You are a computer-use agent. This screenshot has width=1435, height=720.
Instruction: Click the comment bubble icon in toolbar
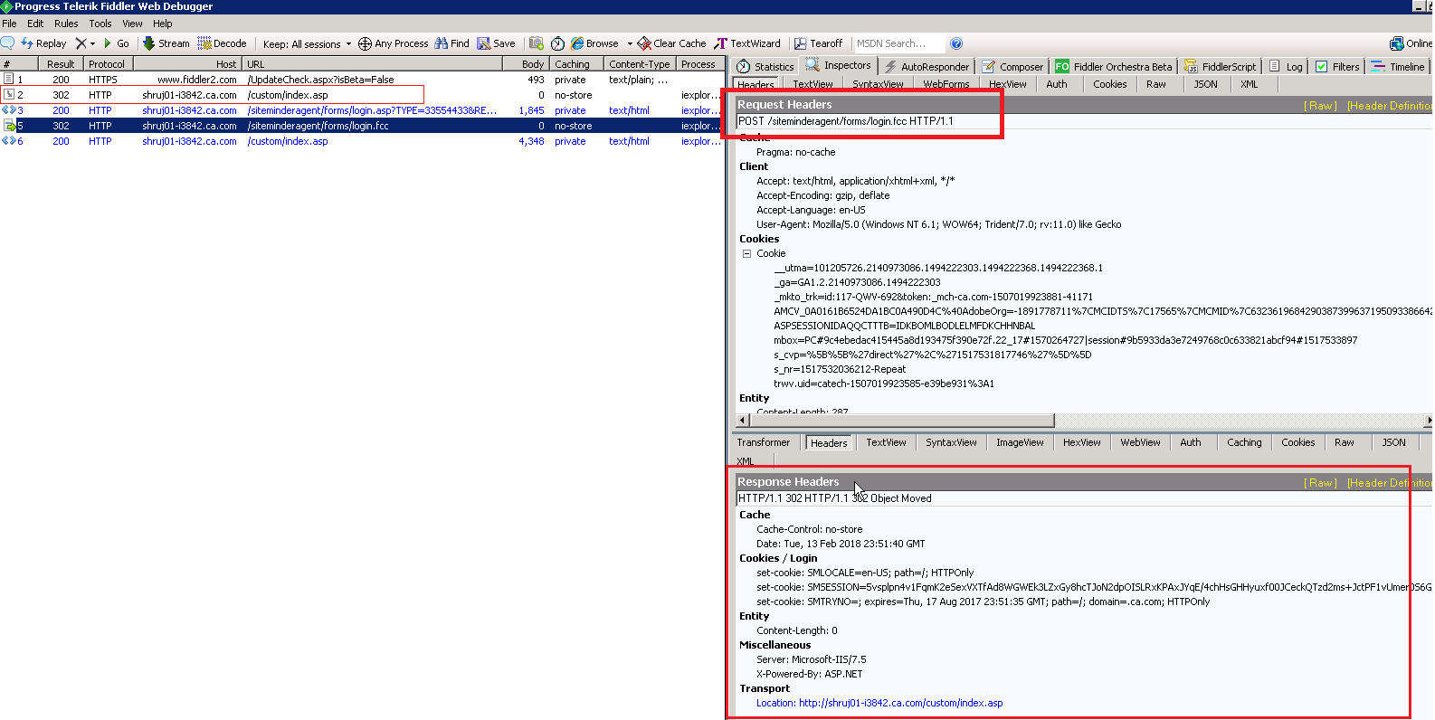[7, 43]
